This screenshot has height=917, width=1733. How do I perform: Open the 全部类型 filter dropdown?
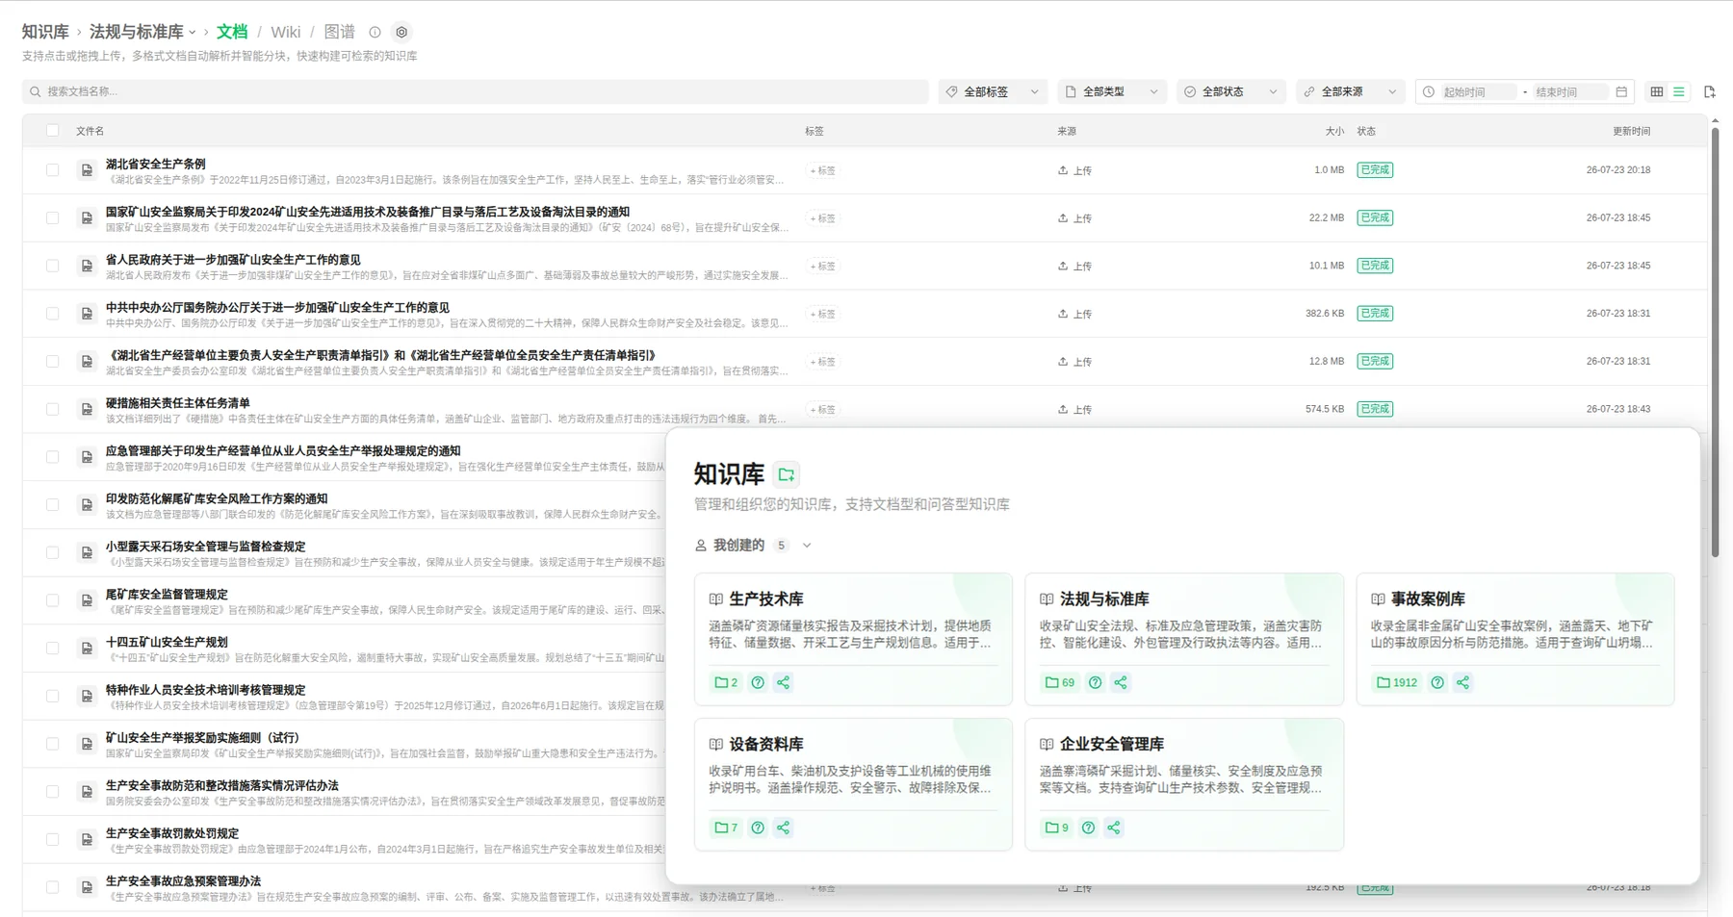click(1112, 91)
